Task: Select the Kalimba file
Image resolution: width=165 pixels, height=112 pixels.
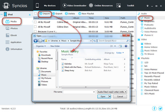Action: click(67, 64)
